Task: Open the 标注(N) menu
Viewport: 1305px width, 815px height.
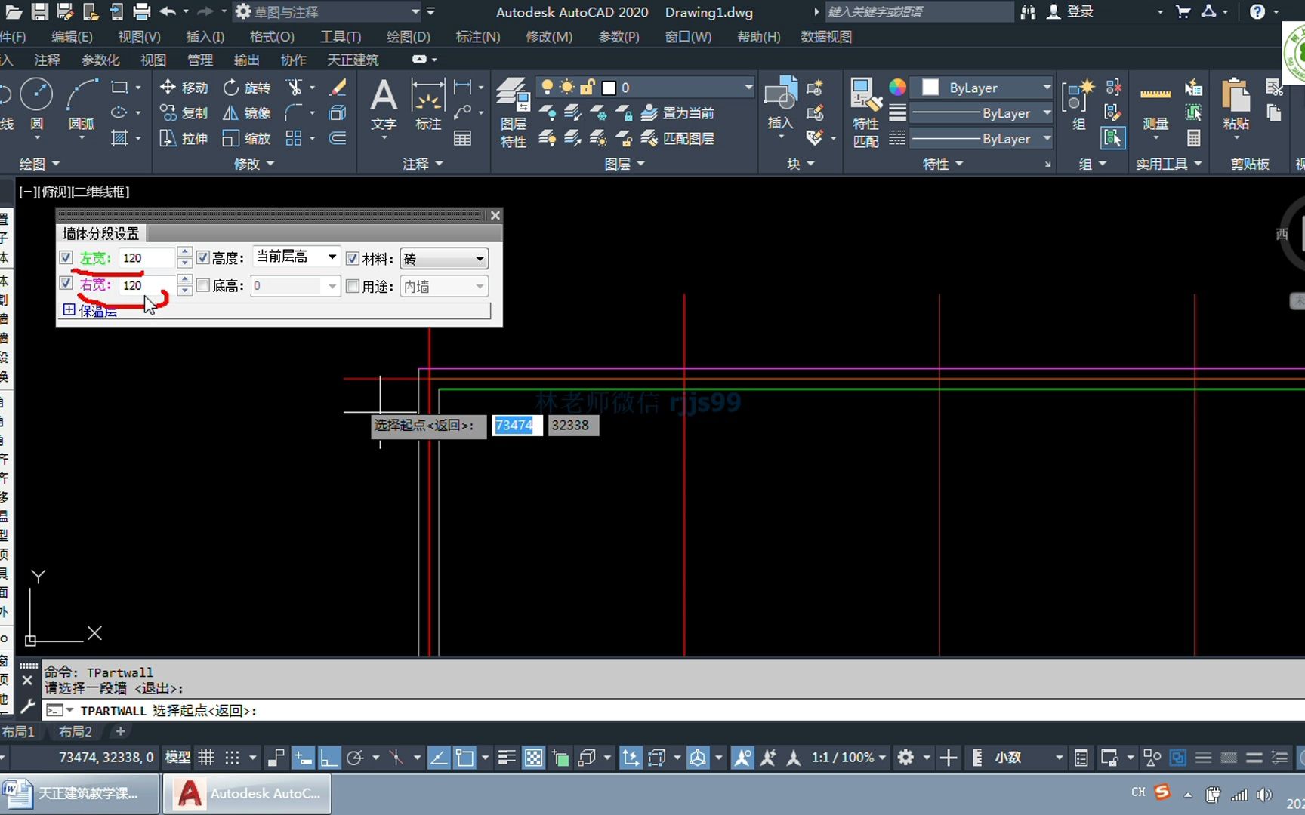Action: point(478,36)
